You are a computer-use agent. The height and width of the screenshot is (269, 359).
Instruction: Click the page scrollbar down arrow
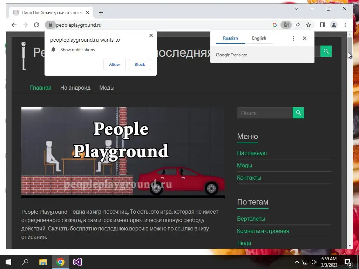coord(350,246)
